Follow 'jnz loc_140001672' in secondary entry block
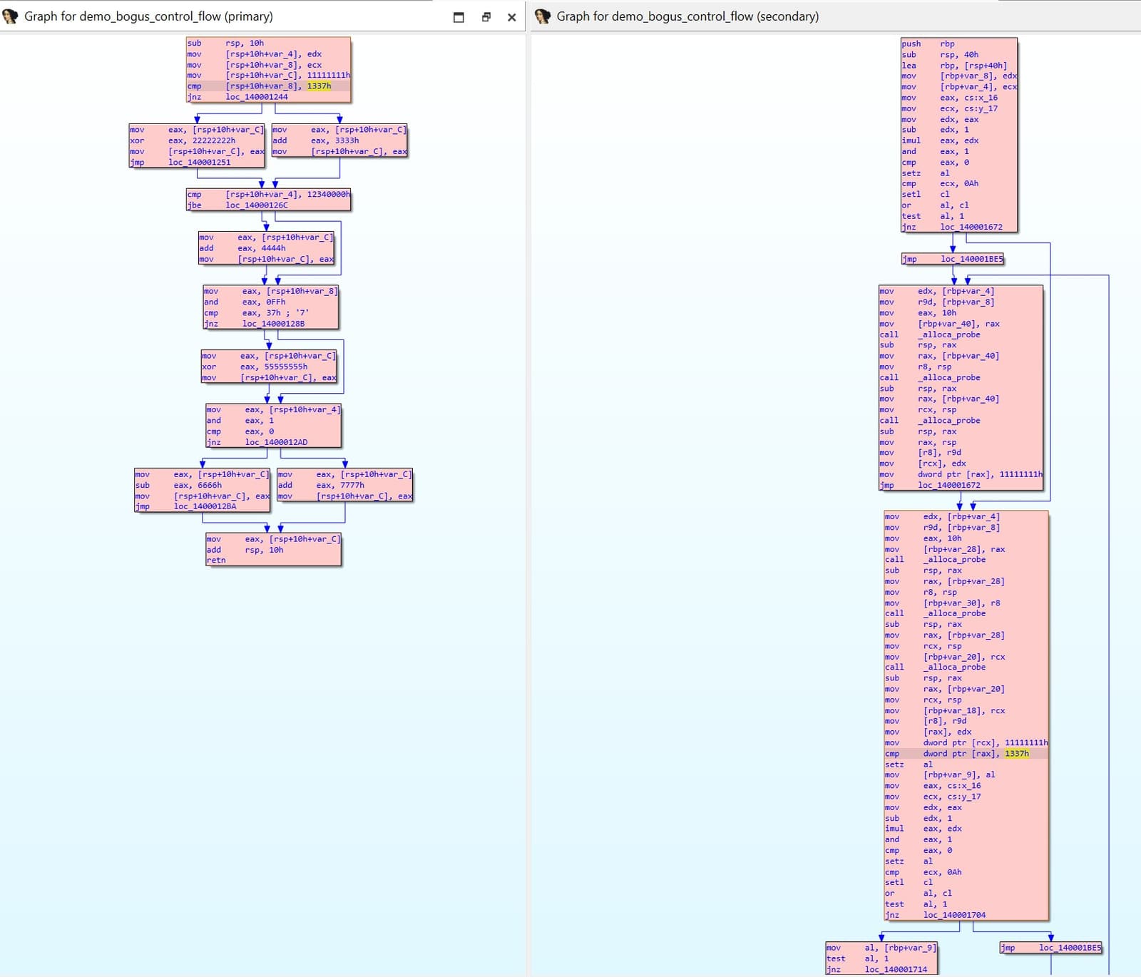The height and width of the screenshot is (977, 1141). point(952,227)
